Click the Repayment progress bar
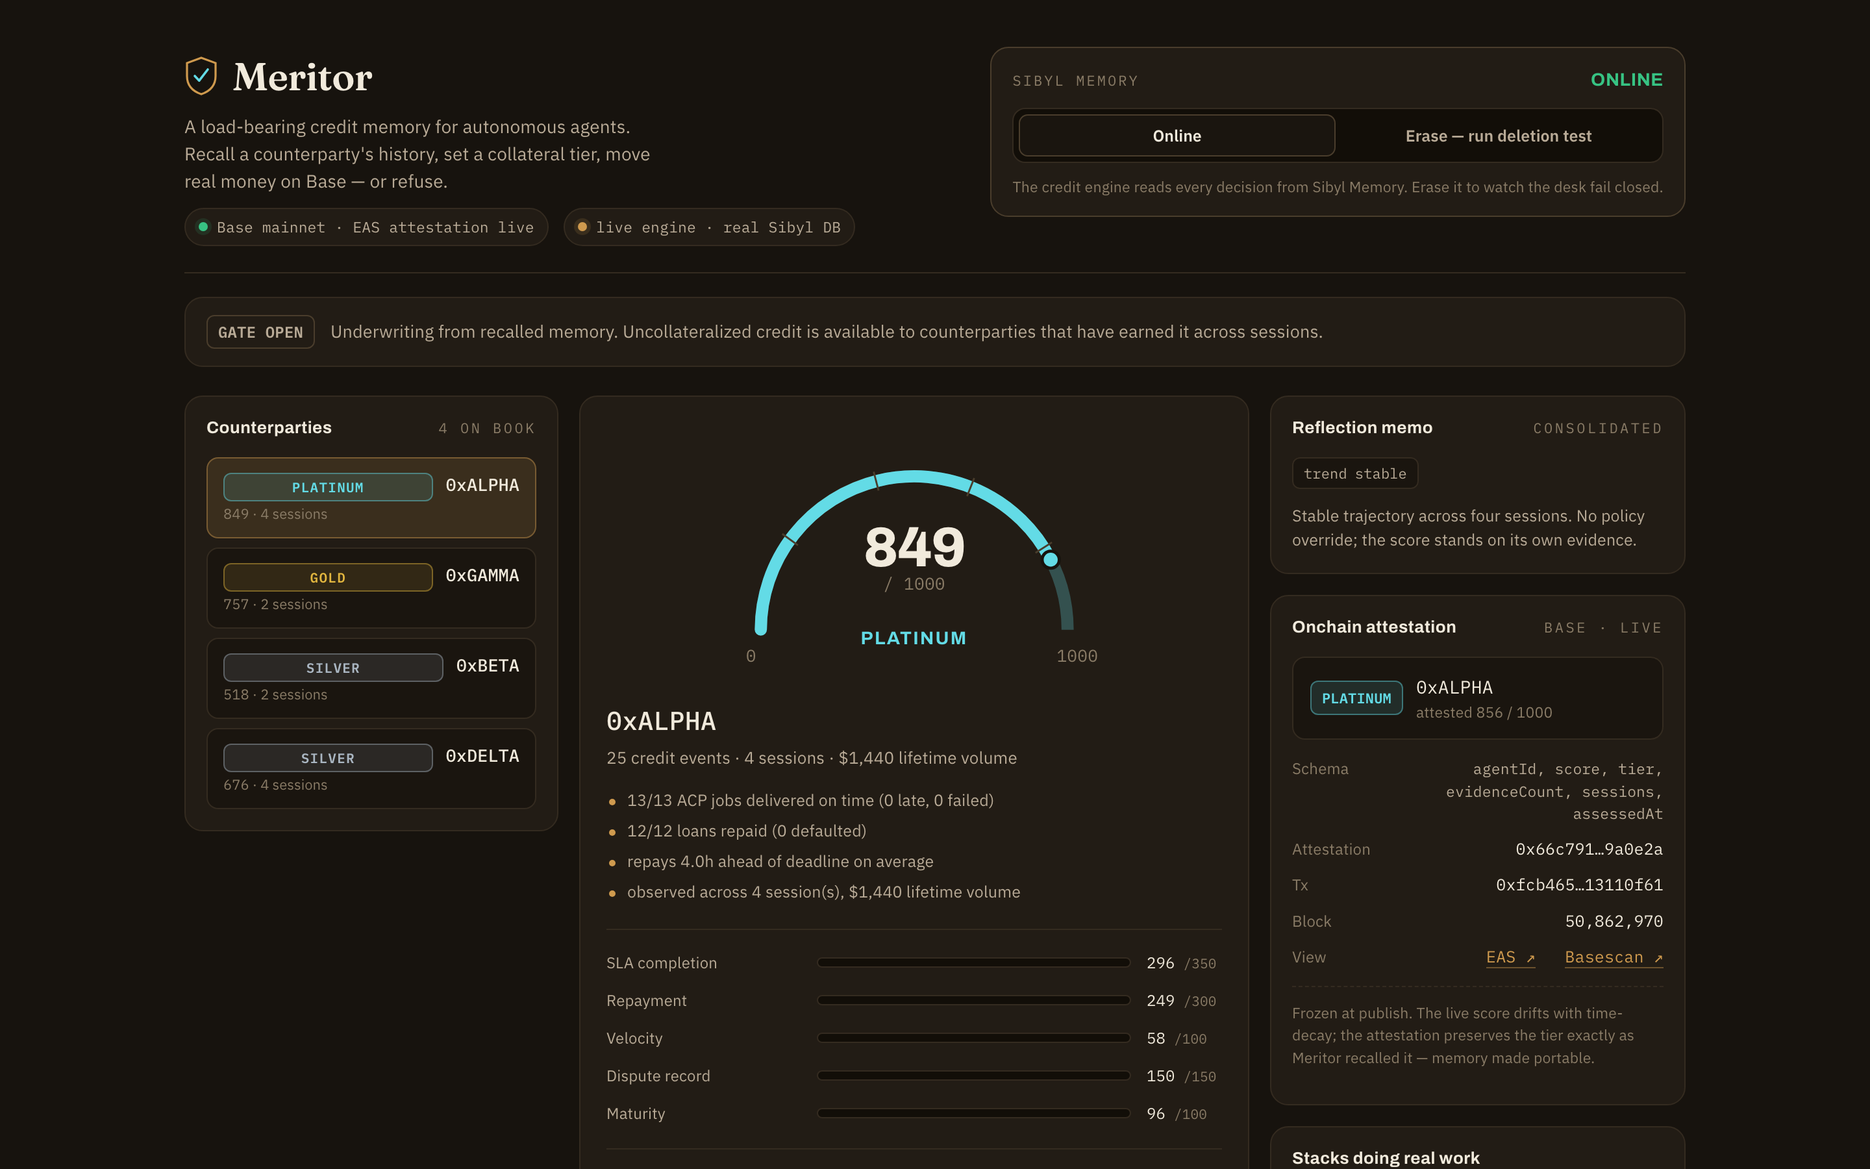Screen dimensions: 1870x1169 [x=974, y=1000]
